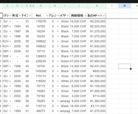Open model dropdown in the 79160 row
The image size is (138, 114).
click(10, 96)
